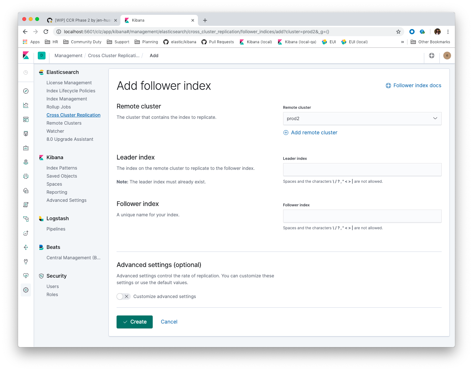Open the Visualize bar-chart icon
This screenshot has width=473, height=371.
pos(26,105)
